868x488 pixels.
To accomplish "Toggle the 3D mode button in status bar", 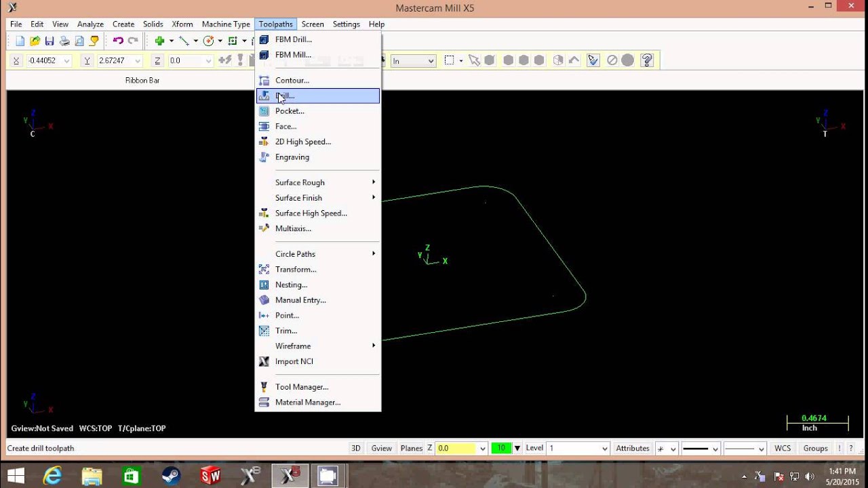I will tap(355, 448).
